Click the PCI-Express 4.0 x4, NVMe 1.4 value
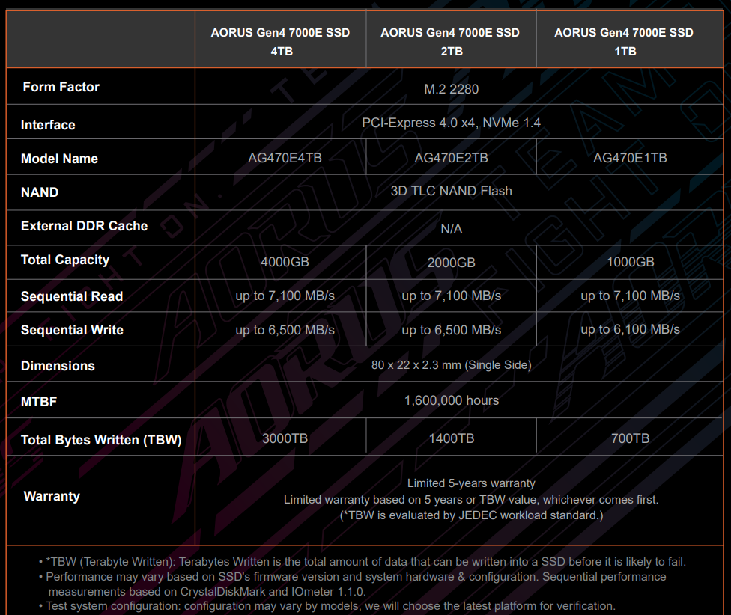The image size is (731, 615). click(x=452, y=123)
